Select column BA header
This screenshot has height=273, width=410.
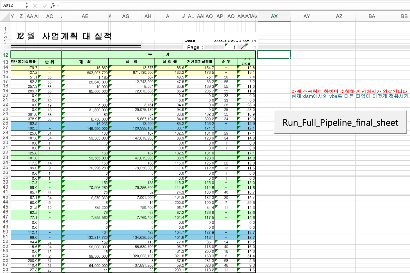pyautogui.click(x=372, y=16)
